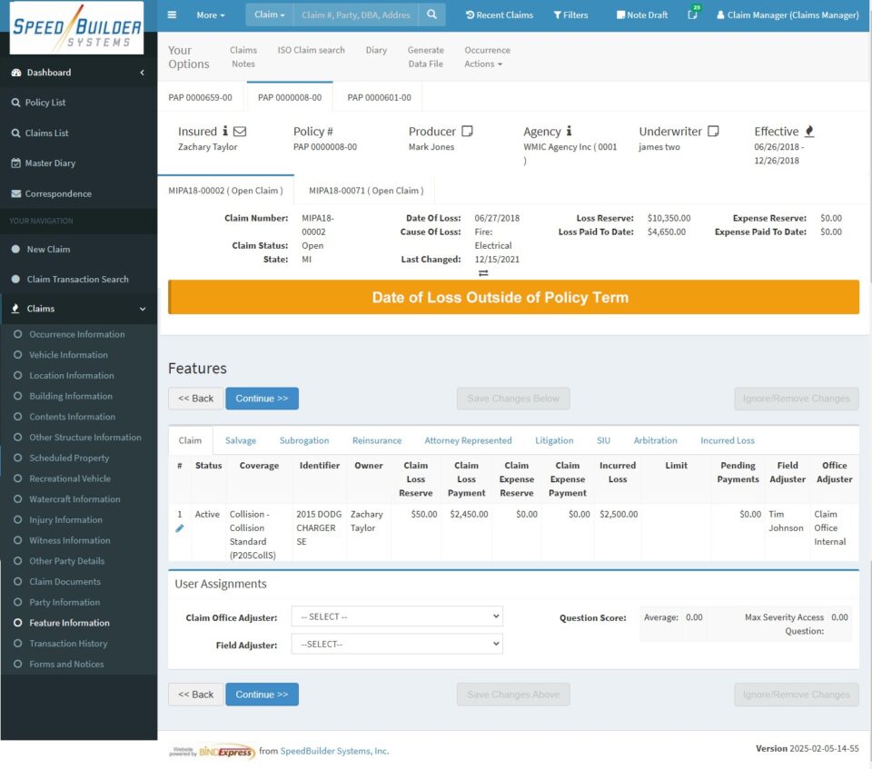
Task: Click the SpeedBuilder Systems logo
Action: tap(76, 28)
